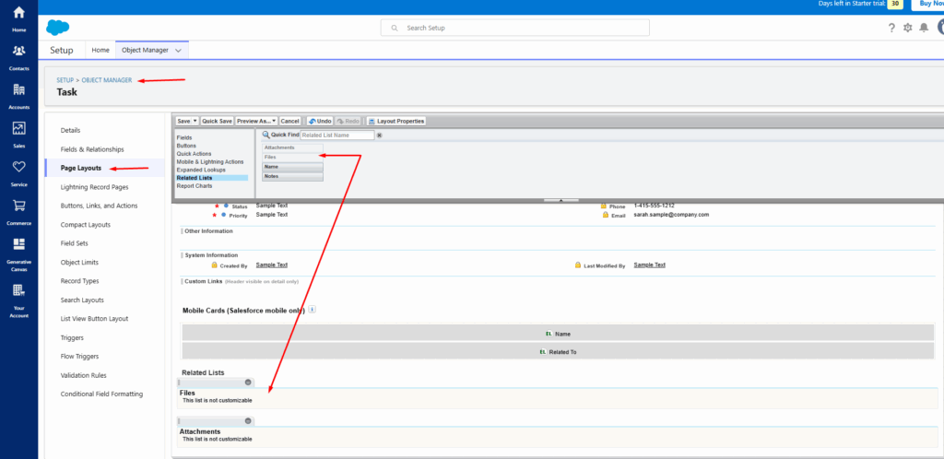
Task: Focus the Search Setup field
Action: (x=514, y=28)
